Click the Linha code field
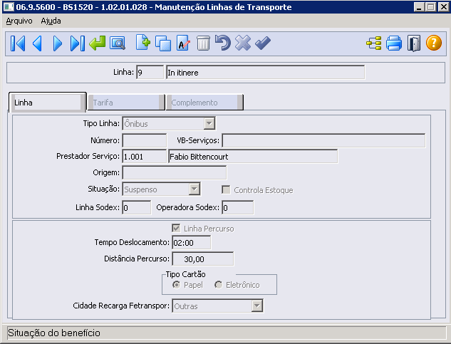This screenshot has width=451, height=344. coord(150,72)
